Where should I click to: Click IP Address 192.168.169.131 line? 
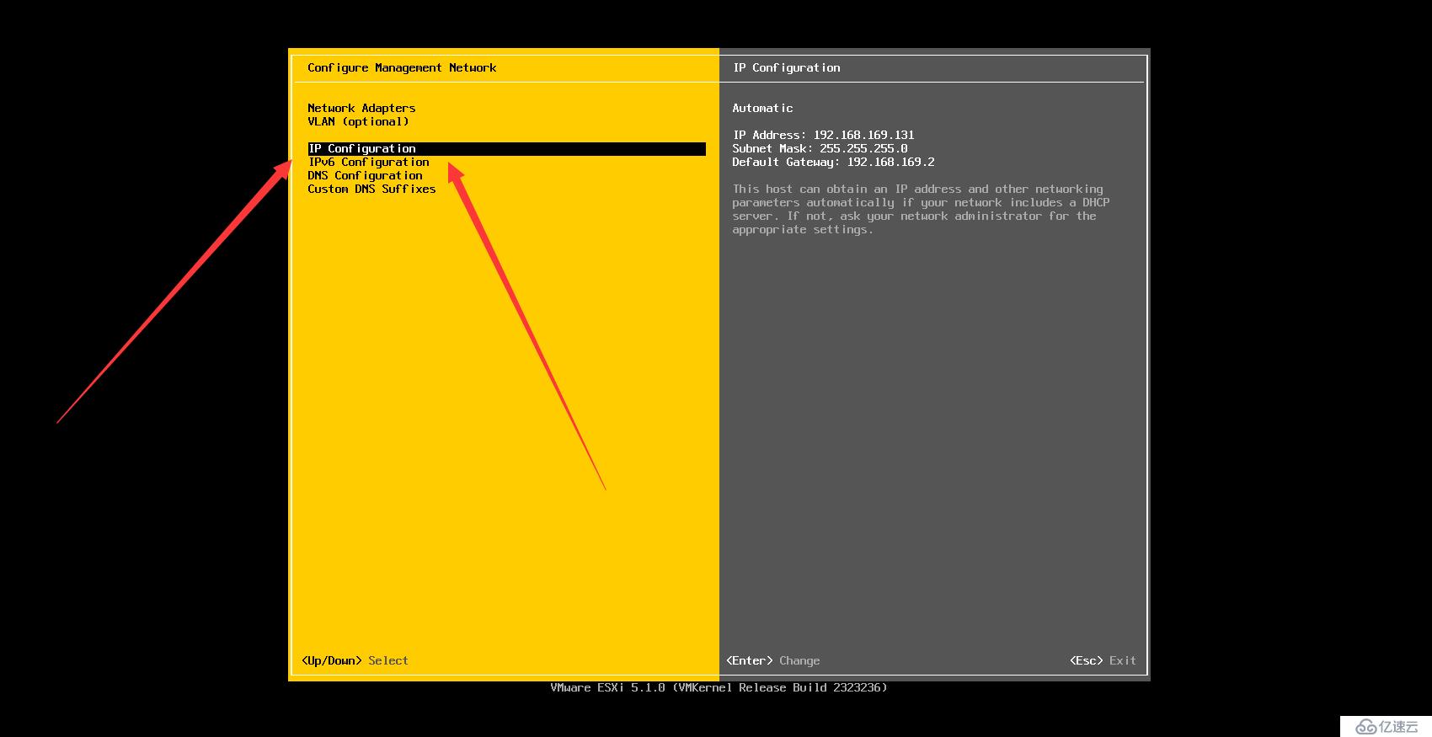(x=823, y=135)
